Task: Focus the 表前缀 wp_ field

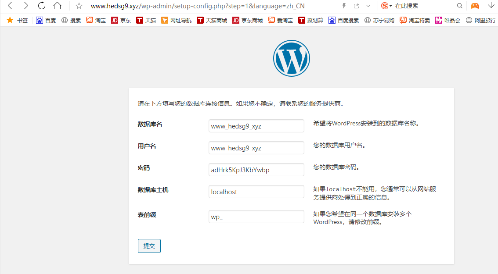Action: tap(256, 217)
